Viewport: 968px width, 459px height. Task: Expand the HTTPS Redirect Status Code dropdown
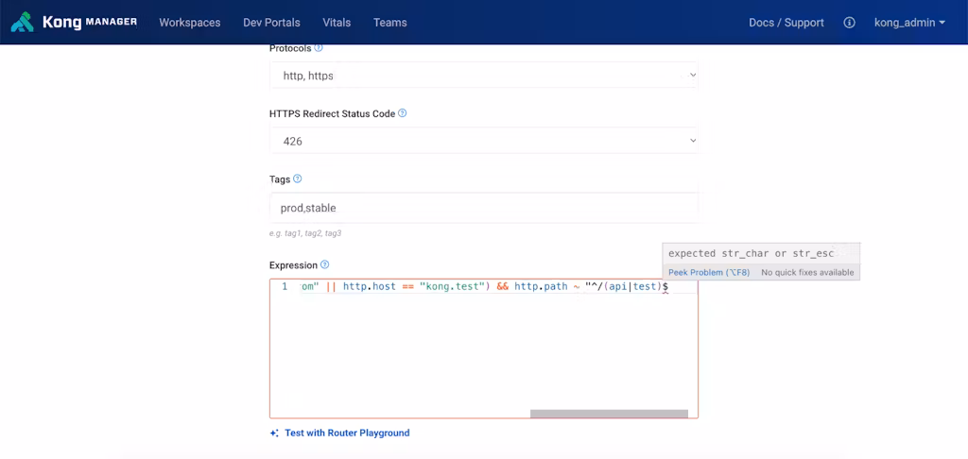tap(483, 141)
